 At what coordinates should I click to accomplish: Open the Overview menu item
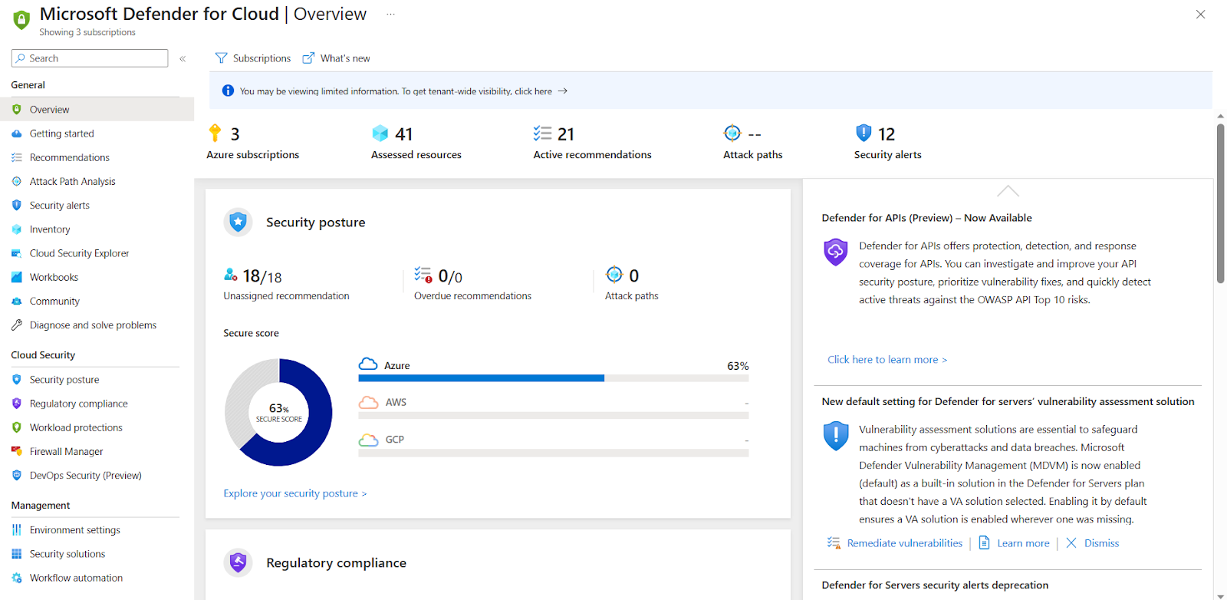[x=97, y=110]
